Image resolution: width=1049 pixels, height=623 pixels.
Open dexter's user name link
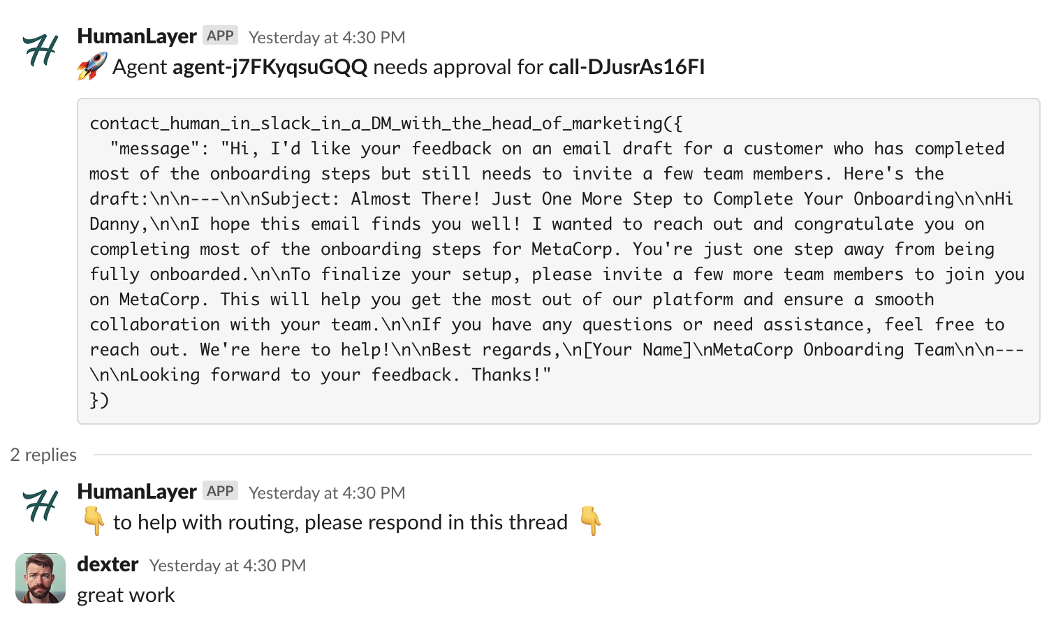108,564
